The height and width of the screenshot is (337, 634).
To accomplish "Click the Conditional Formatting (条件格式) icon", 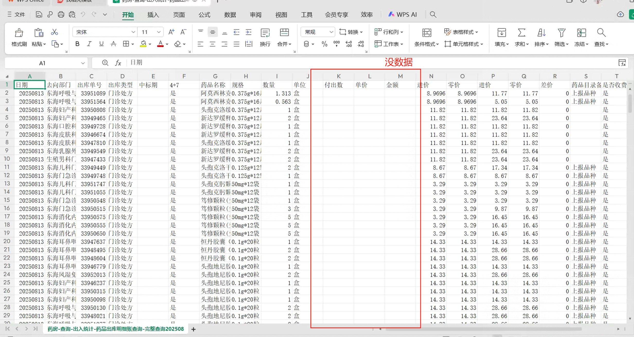I will click(x=426, y=33).
